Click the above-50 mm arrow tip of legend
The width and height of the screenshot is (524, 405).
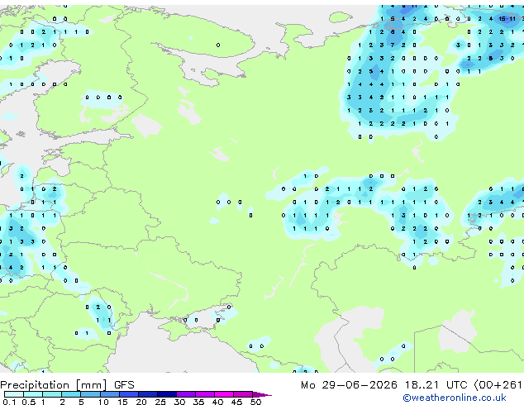coord(262,394)
